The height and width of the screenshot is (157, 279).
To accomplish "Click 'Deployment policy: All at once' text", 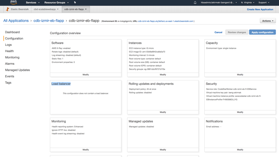I will [x=143, y=89].
